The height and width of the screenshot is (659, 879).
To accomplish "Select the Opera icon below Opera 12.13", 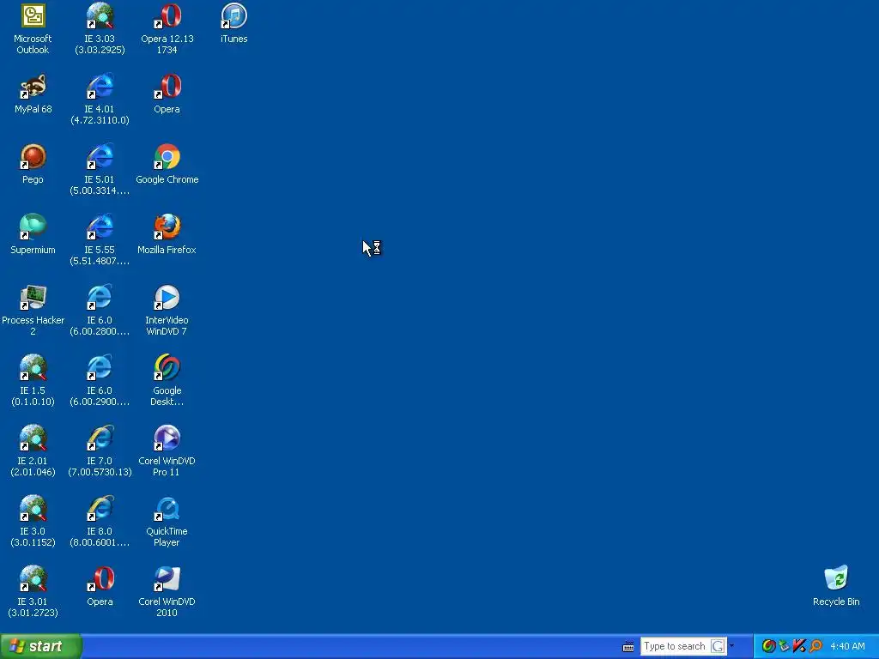I will point(167,87).
